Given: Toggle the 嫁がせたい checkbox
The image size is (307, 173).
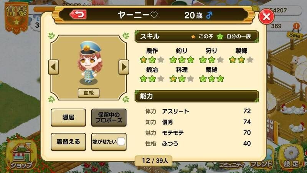Looking at the screenshot, I should [x=121, y=142].
